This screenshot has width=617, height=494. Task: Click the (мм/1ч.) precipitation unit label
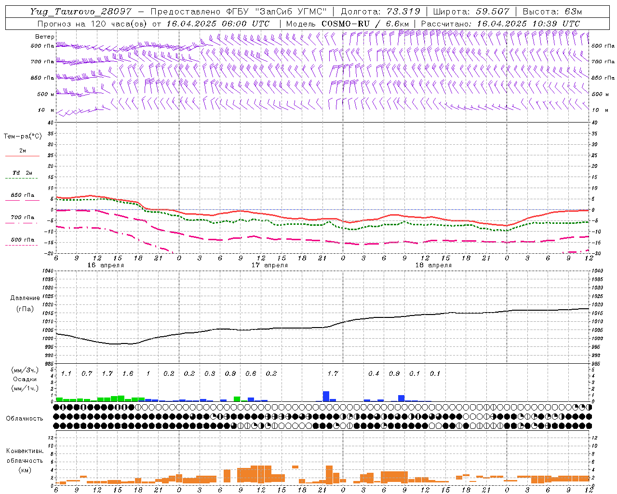click(x=25, y=388)
